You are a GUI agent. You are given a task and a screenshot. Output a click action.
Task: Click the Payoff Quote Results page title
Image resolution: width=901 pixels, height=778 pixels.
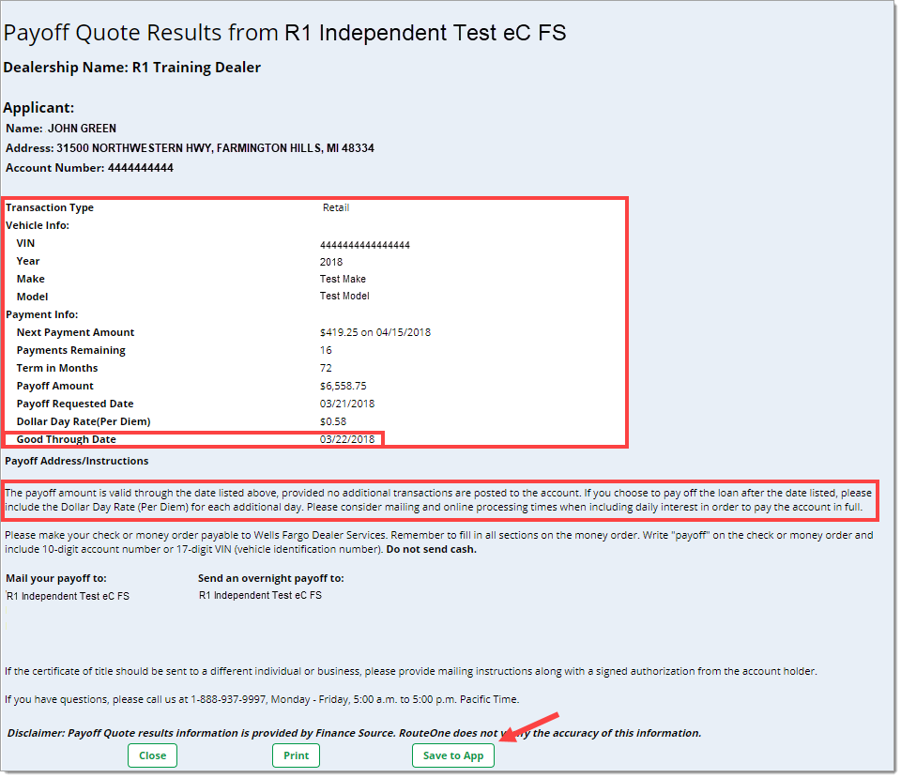coord(284,34)
